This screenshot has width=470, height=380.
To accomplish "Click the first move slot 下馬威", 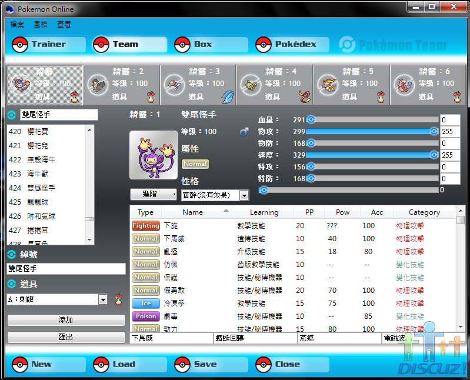I will 172,338.
